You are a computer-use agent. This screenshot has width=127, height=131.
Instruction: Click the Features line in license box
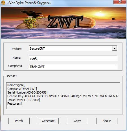(15, 103)
